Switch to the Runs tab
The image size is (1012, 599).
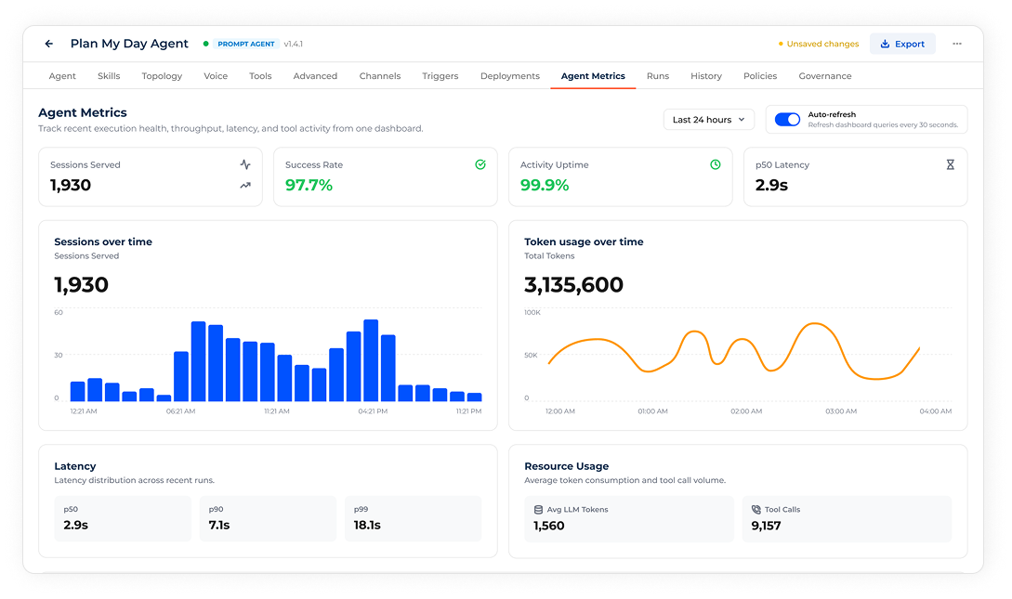[x=658, y=76]
